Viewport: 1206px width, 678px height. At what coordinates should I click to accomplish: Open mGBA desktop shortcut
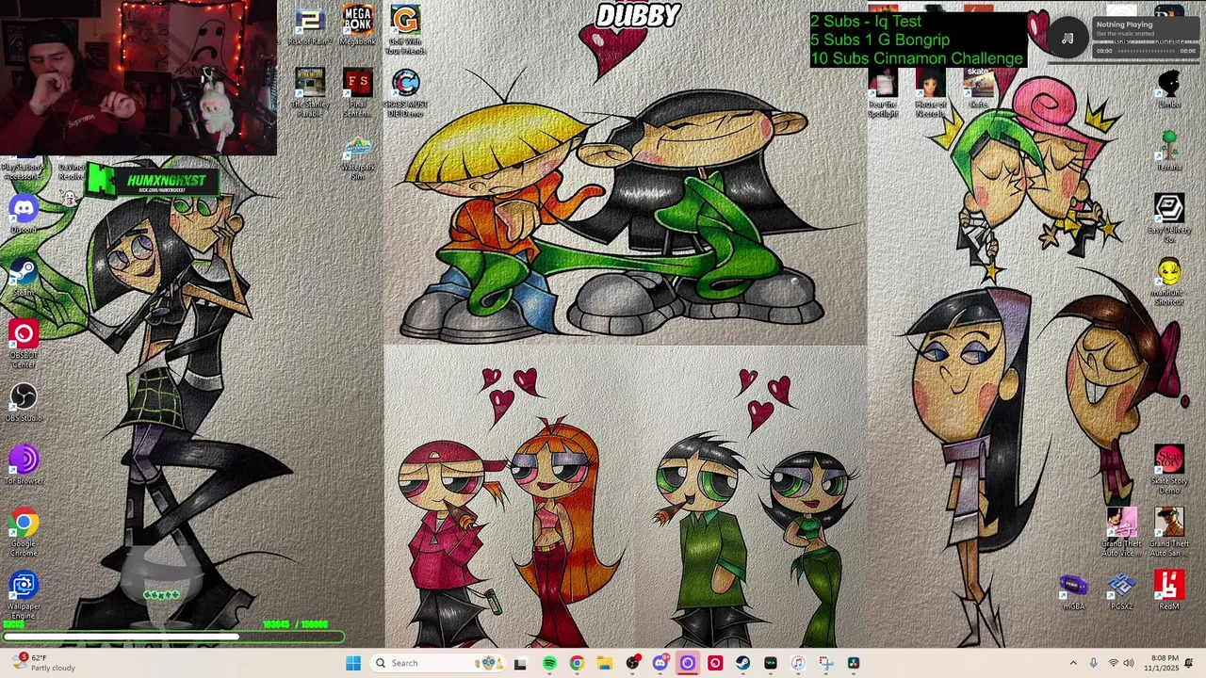[1074, 591]
